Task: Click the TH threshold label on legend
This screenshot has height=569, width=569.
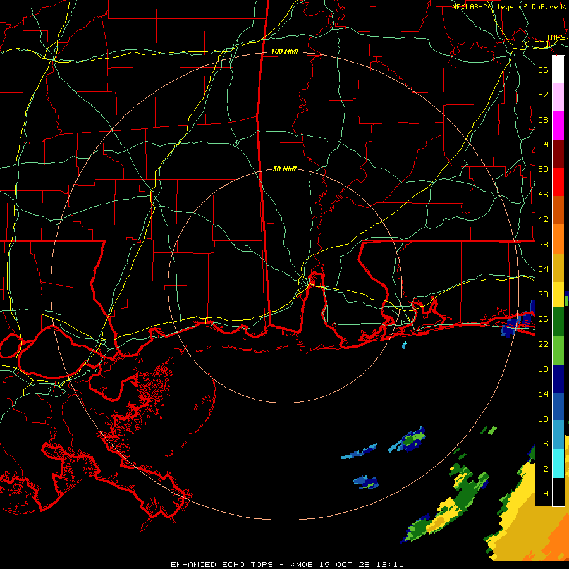Action: [x=543, y=494]
